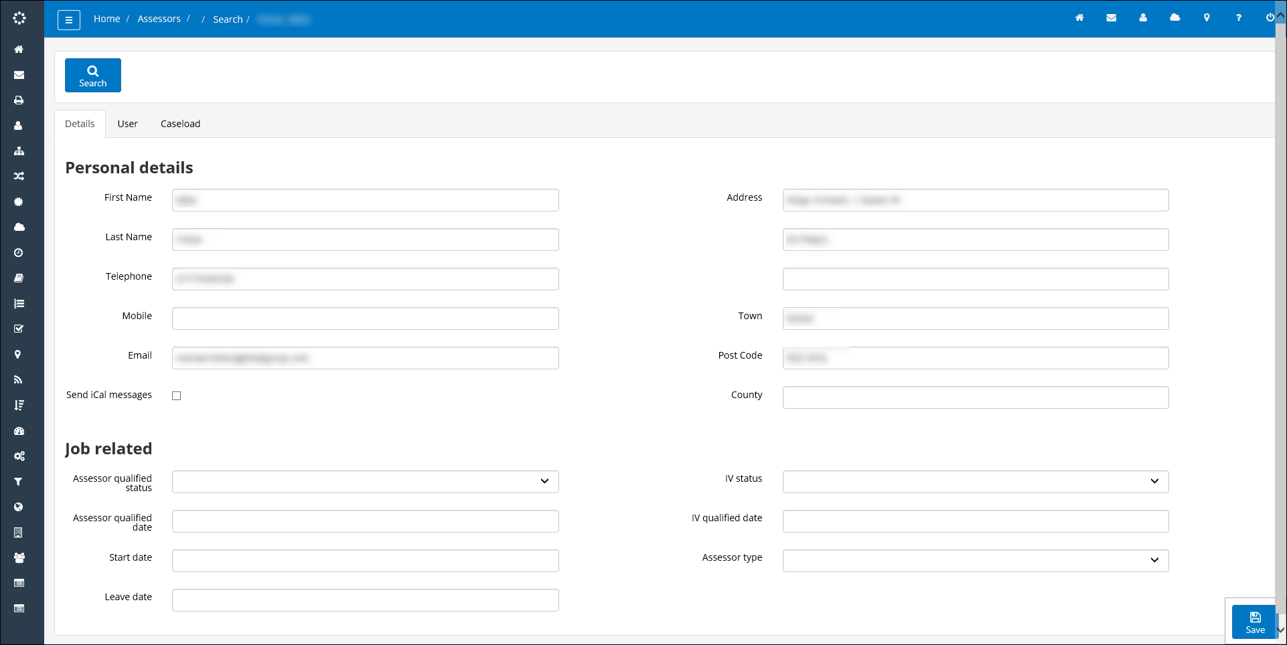
Task: Open the messages envelope icon in the sidebar
Action: point(18,74)
